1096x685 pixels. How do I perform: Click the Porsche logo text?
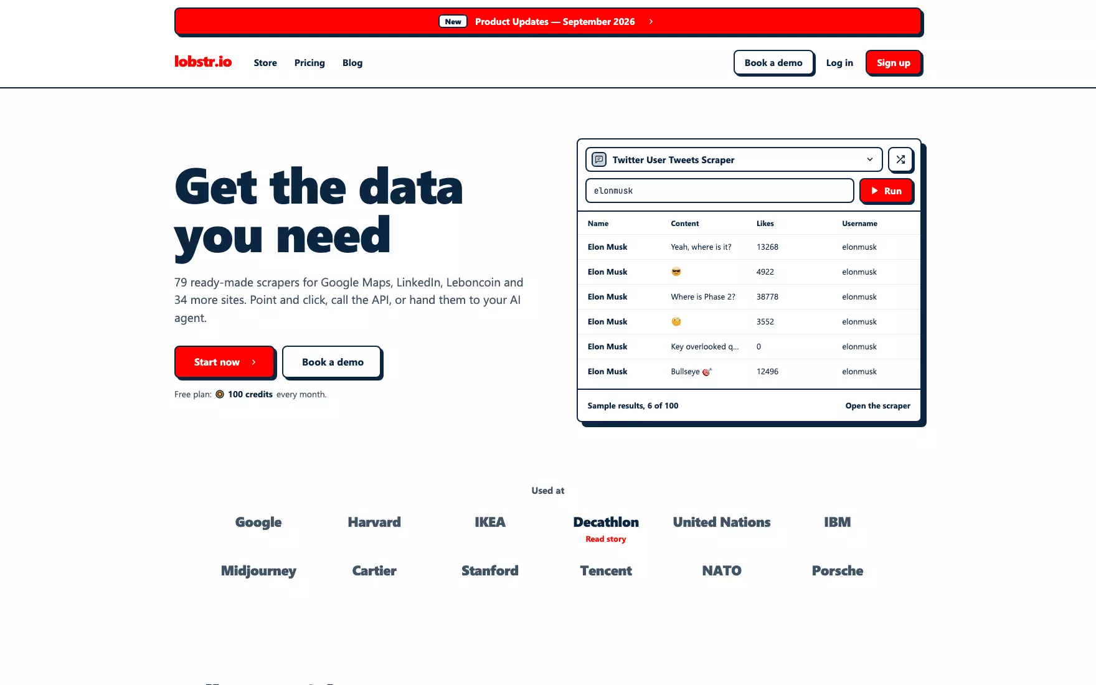pos(838,570)
